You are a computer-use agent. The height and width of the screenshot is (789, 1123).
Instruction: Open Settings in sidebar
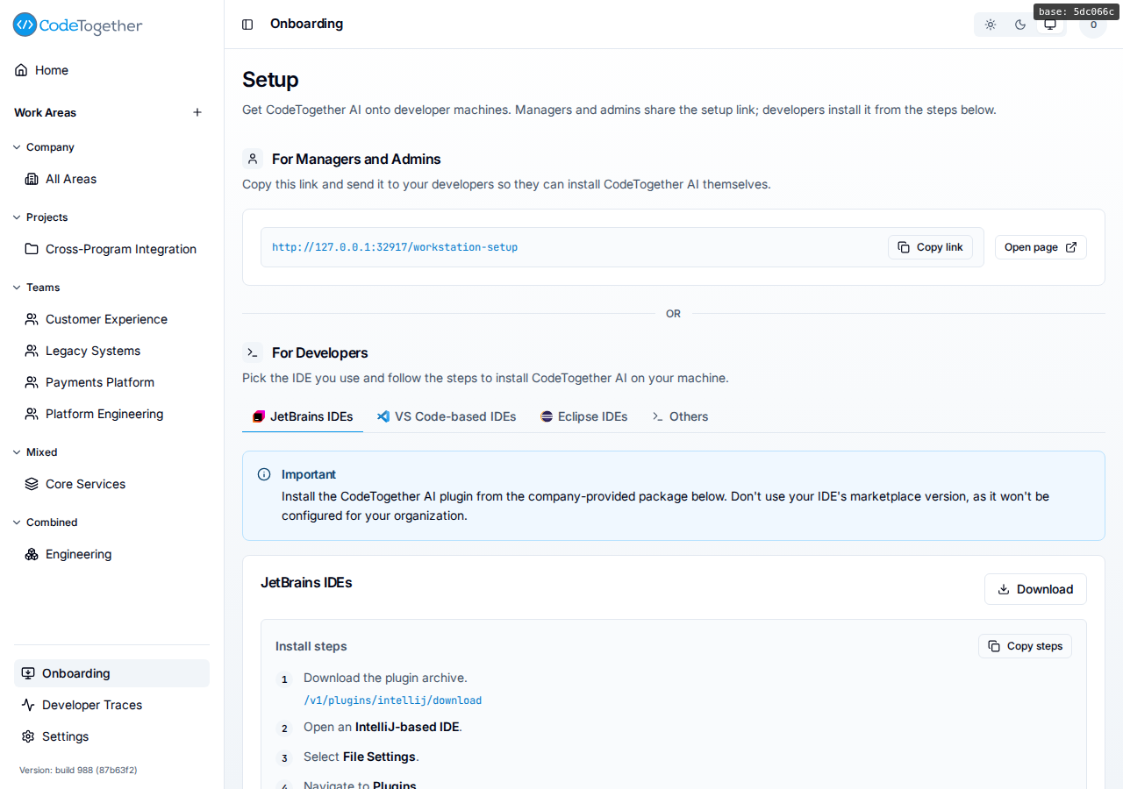[x=111, y=736]
